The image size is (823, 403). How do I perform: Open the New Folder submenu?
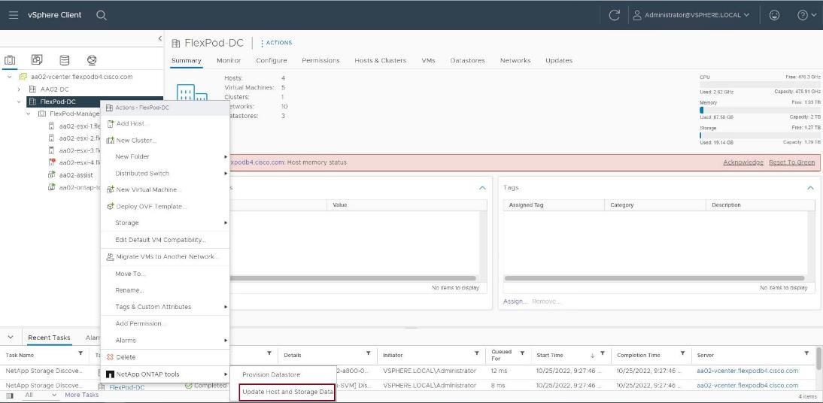(165, 156)
